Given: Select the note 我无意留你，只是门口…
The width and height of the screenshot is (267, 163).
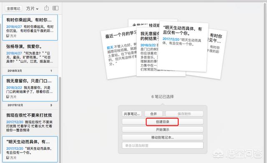Looking at the screenshot, I should (30, 89).
